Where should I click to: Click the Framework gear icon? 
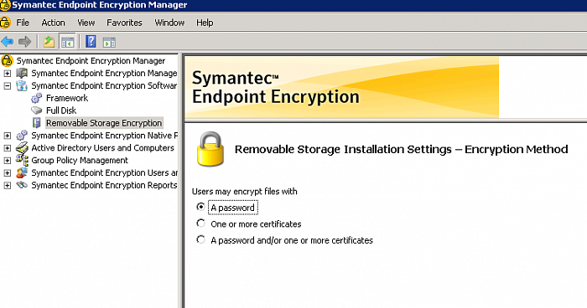[37, 98]
